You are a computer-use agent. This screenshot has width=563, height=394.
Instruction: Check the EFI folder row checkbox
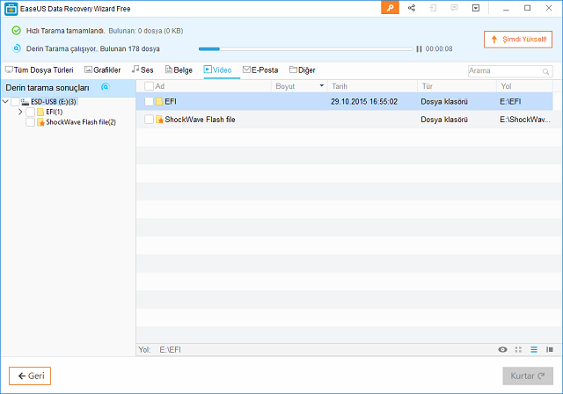pos(149,102)
